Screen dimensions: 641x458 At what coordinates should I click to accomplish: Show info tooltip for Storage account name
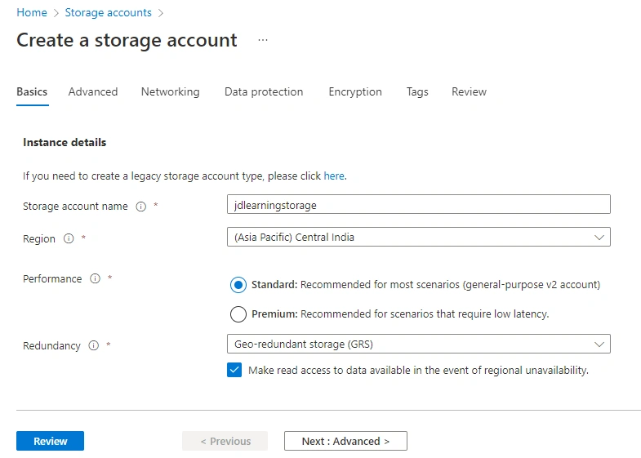(x=141, y=207)
